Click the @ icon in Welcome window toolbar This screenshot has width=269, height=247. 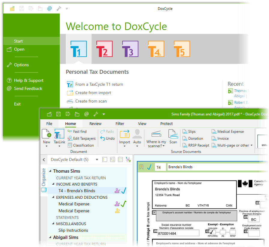(x=50, y=8)
